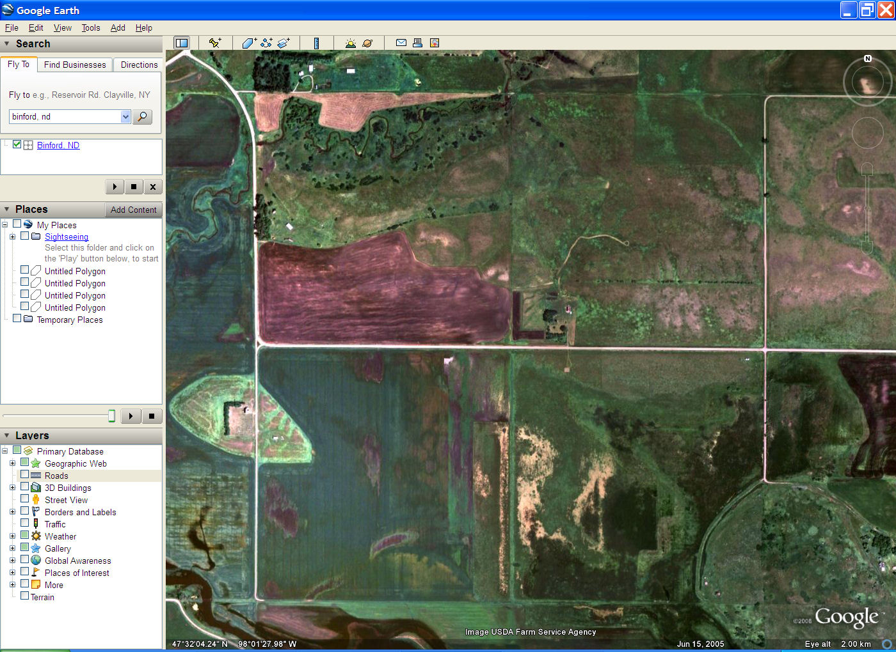Expand the Borders and Labels layer
Screen dimensions: 896x652
(12, 511)
